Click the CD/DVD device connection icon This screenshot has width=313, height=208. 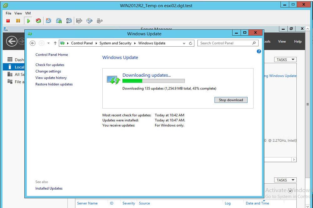click(90, 21)
